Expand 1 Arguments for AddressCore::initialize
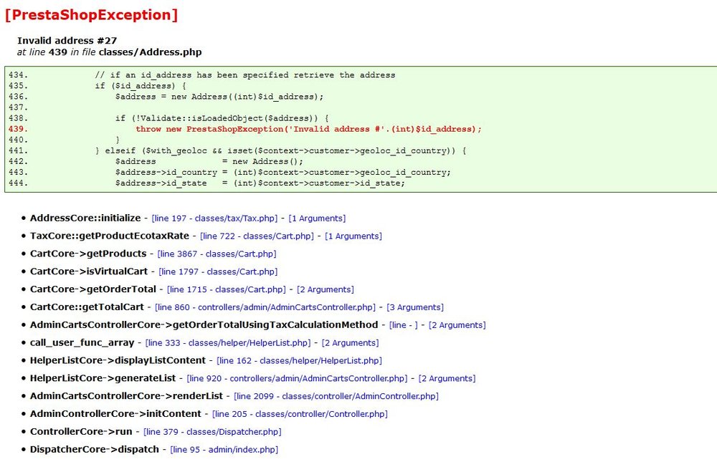The width and height of the screenshot is (717, 462). [x=317, y=218]
